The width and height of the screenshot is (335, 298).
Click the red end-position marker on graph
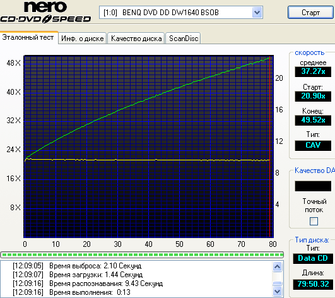click(x=270, y=146)
